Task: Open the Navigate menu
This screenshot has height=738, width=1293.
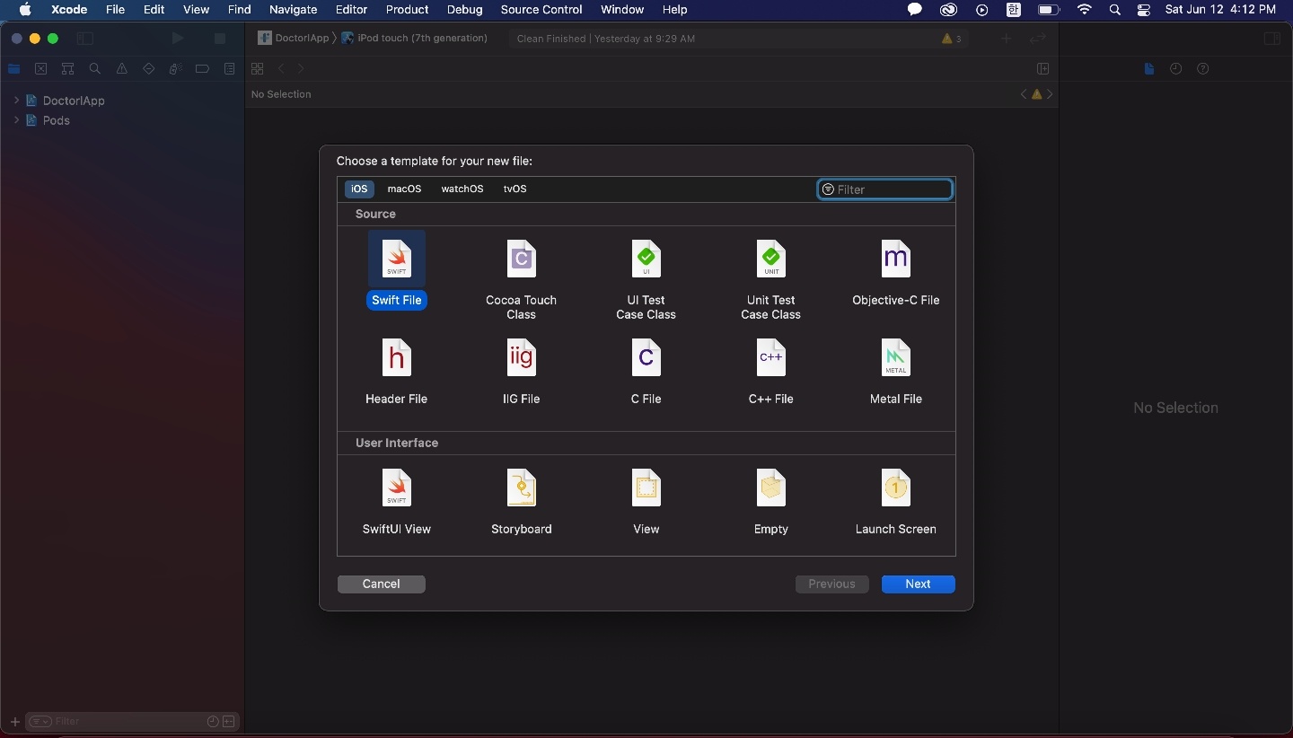Action: 293,10
